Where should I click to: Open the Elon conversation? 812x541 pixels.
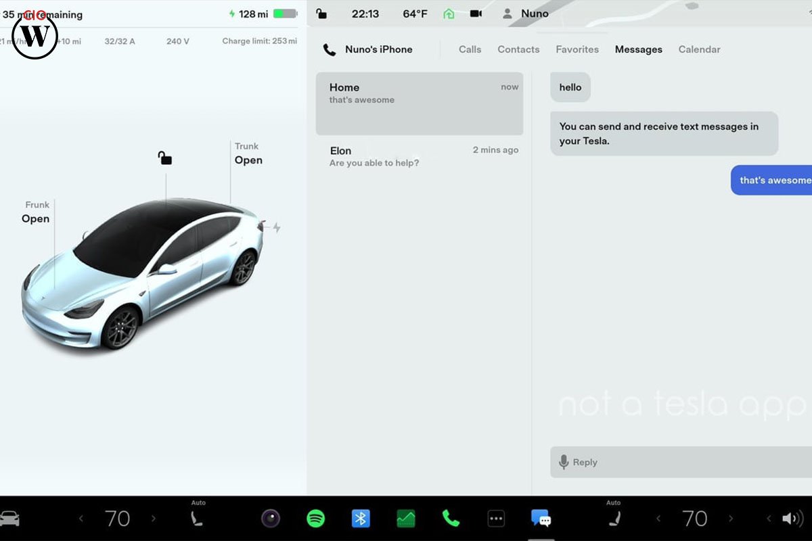tap(420, 156)
